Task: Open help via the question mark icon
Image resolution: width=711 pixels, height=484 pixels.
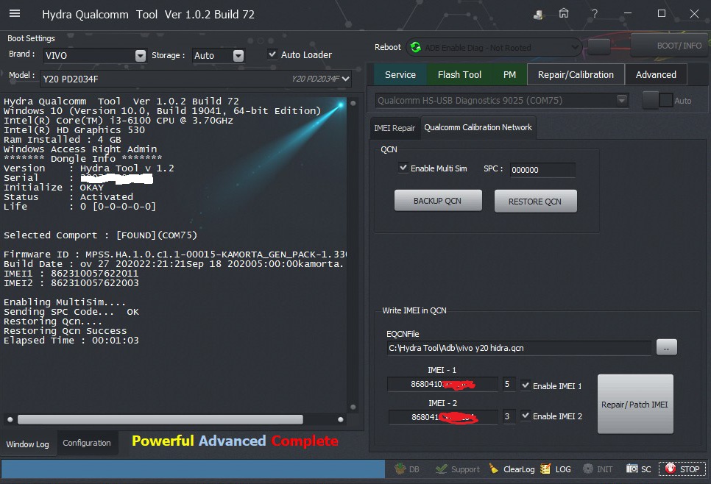Action: (595, 13)
